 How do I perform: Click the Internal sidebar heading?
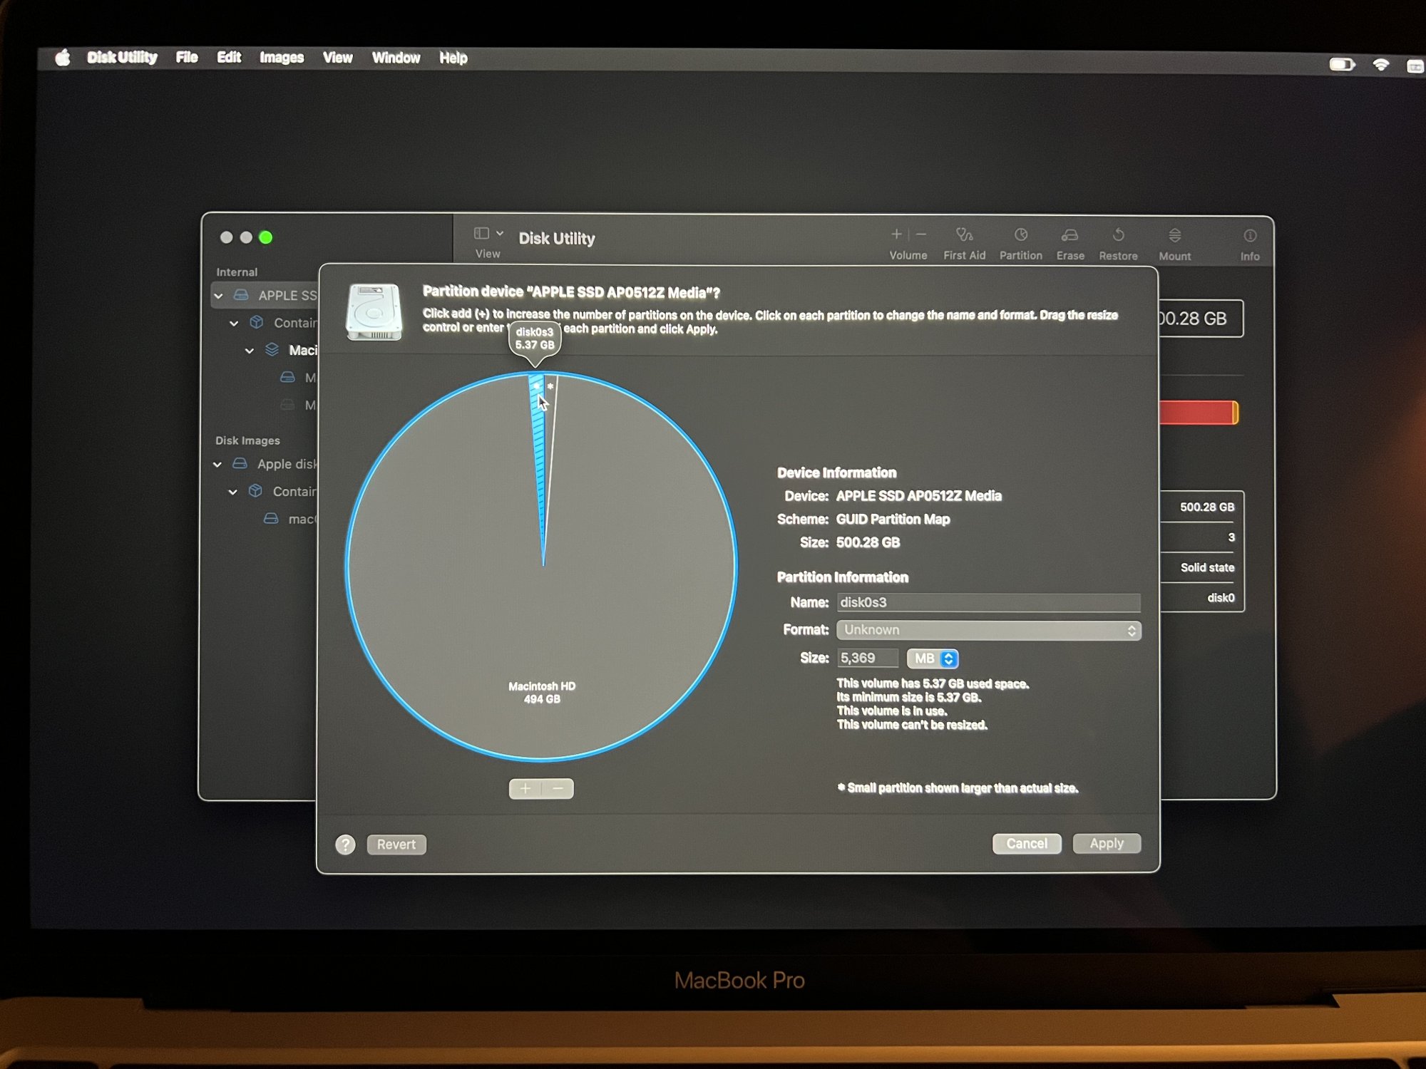(x=237, y=272)
